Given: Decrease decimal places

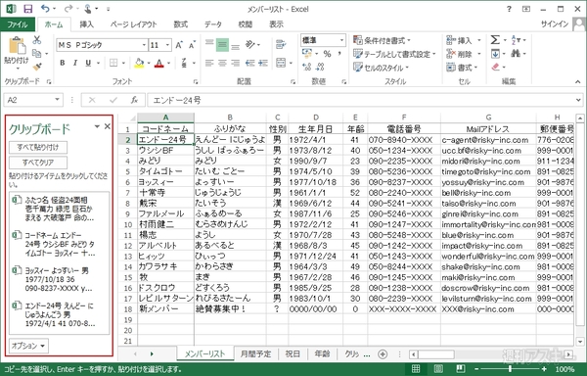Looking at the screenshot, I should 320,67.
